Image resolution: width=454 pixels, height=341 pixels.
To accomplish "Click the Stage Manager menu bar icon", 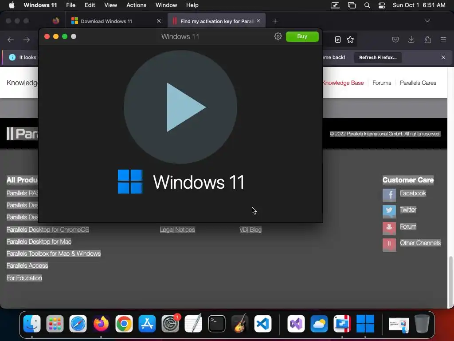I will pyautogui.click(x=352, y=5).
